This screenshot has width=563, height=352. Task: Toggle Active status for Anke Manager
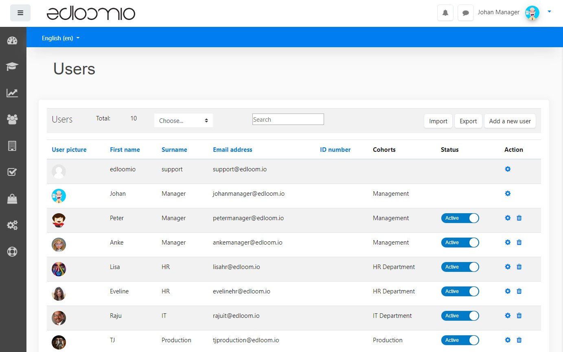pyautogui.click(x=460, y=243)
